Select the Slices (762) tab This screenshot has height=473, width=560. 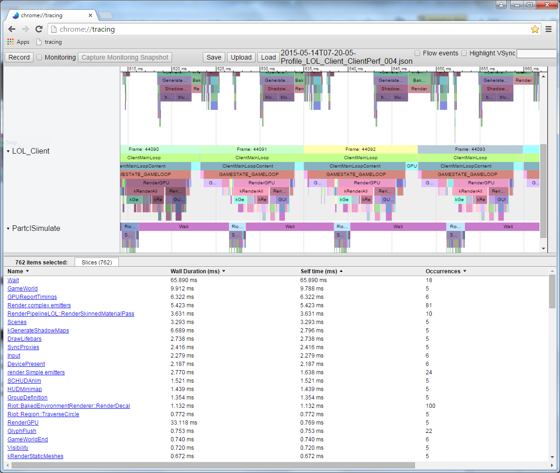97,263
